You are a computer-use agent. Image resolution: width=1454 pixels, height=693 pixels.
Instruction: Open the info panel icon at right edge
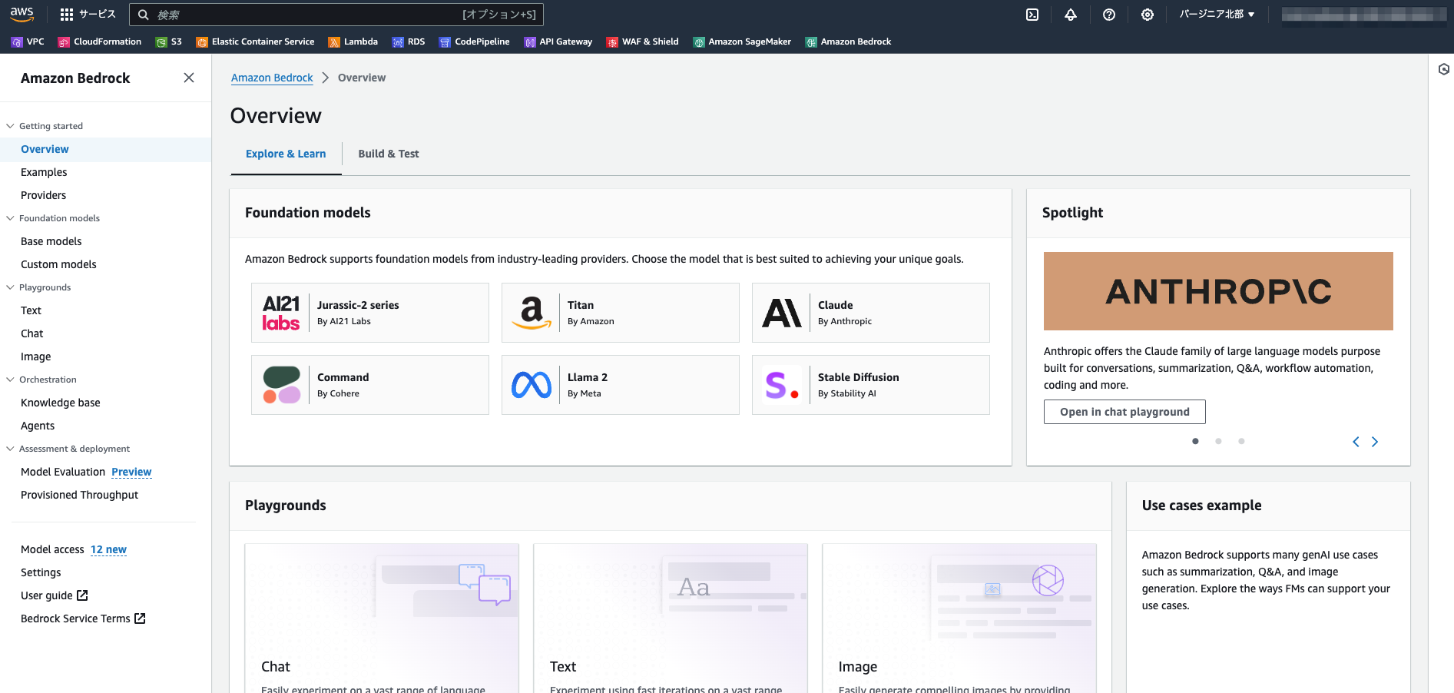1443,69
